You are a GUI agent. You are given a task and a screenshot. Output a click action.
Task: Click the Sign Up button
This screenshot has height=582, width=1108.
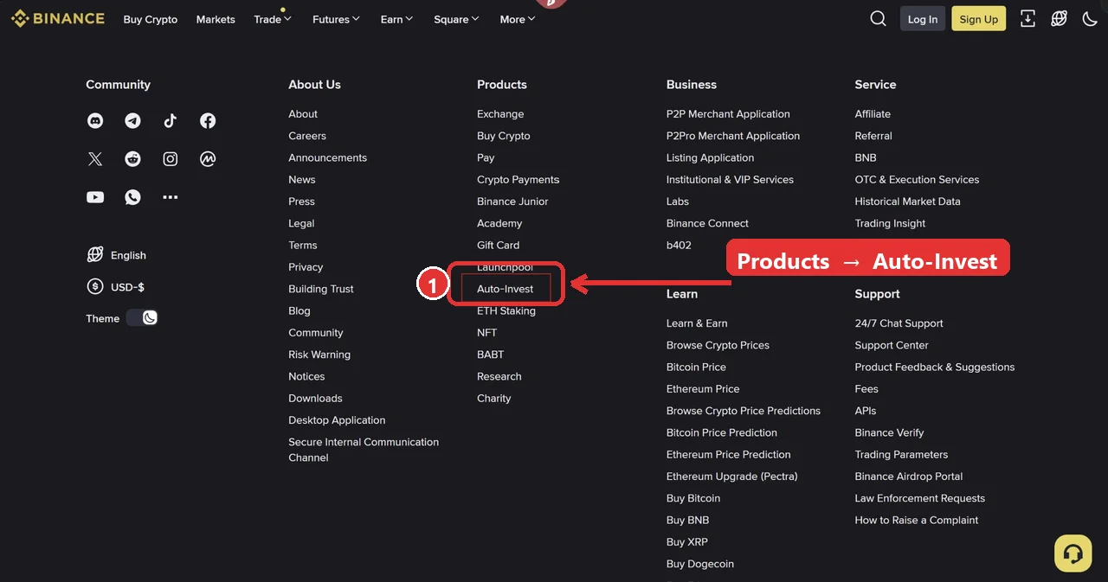click(979, 19)
